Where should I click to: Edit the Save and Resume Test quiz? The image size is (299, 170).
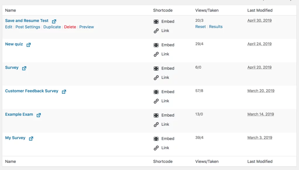tap(8, 27)
